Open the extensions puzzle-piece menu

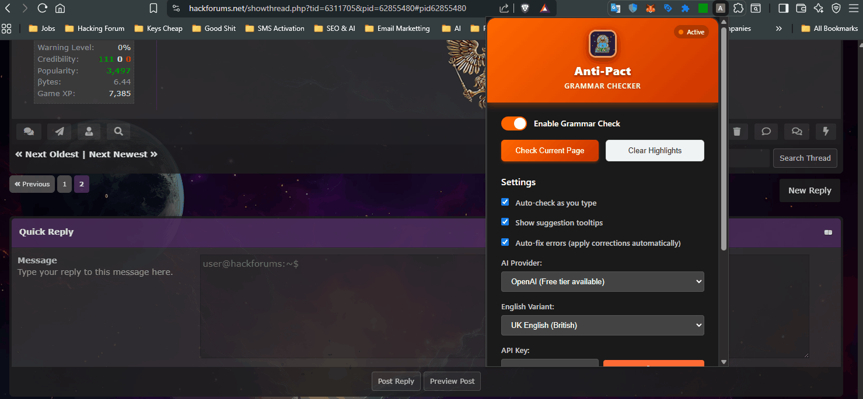coord(738,8)
